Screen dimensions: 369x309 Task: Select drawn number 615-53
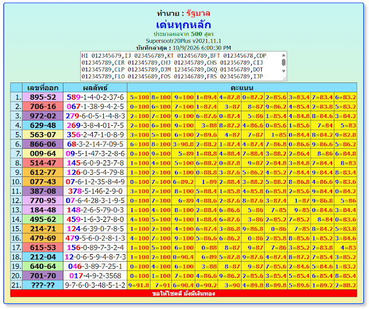[43, 248]
